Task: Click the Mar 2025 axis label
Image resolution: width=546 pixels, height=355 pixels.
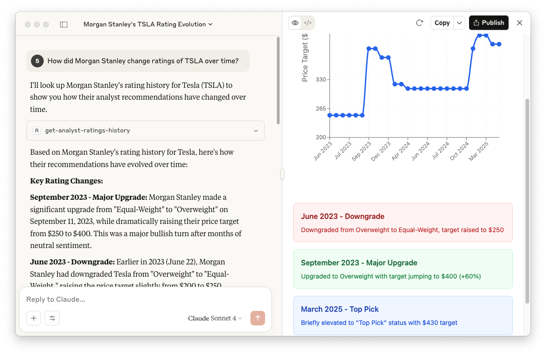Action: tap(479, 152)
